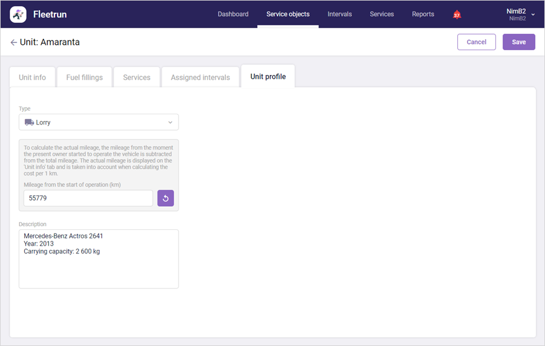The width and height of the screenshot is (545, 346).
Task: Focus the mileage field containing 55779
Action: tap(88, 198)
